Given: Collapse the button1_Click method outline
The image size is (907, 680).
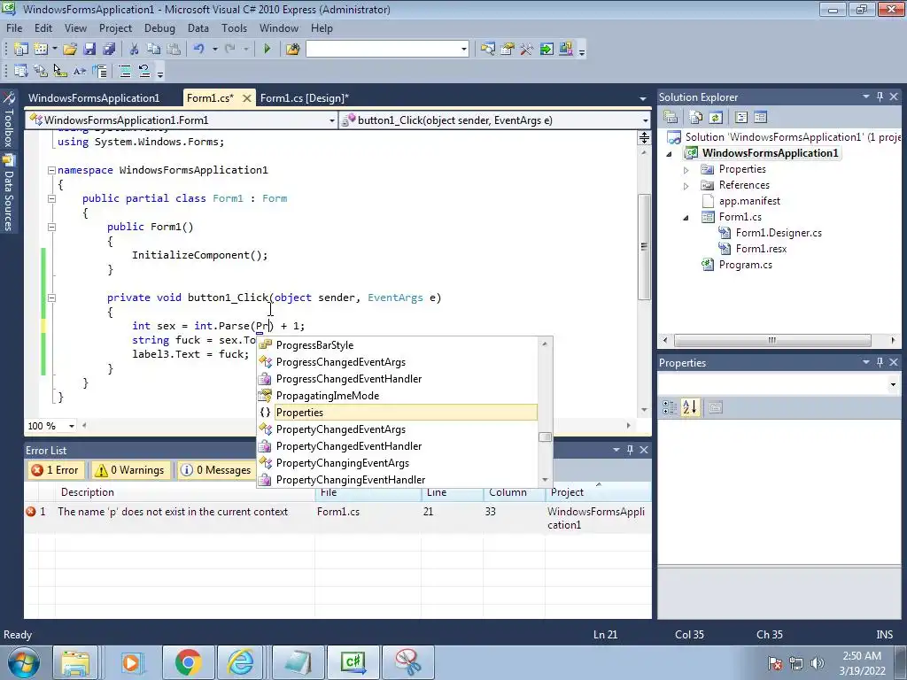Looking at the screenshot, I should pyautogui.click(x=51, y=297).
